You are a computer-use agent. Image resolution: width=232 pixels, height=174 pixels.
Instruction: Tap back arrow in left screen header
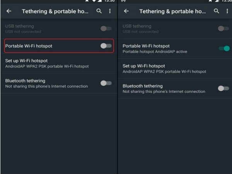(x=9, y=11)
